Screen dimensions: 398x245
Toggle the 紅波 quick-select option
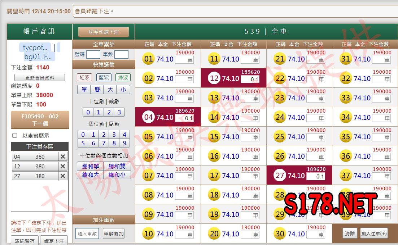coord(84,77)
